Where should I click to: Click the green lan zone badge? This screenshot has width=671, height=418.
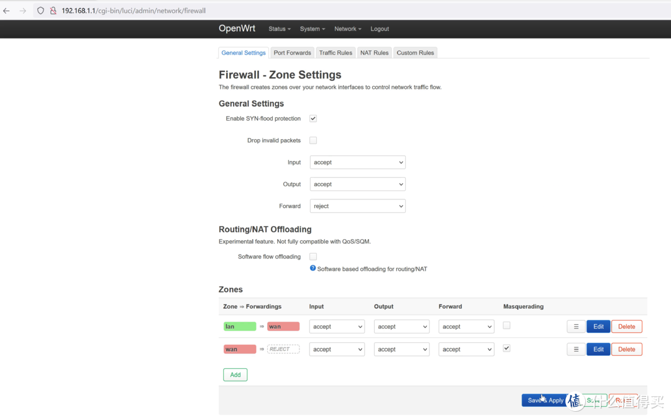[x=240, y=327]
